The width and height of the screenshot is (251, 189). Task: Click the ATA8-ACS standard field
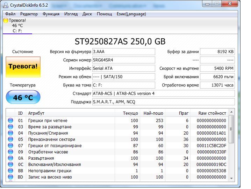click(x=164, y=93)
